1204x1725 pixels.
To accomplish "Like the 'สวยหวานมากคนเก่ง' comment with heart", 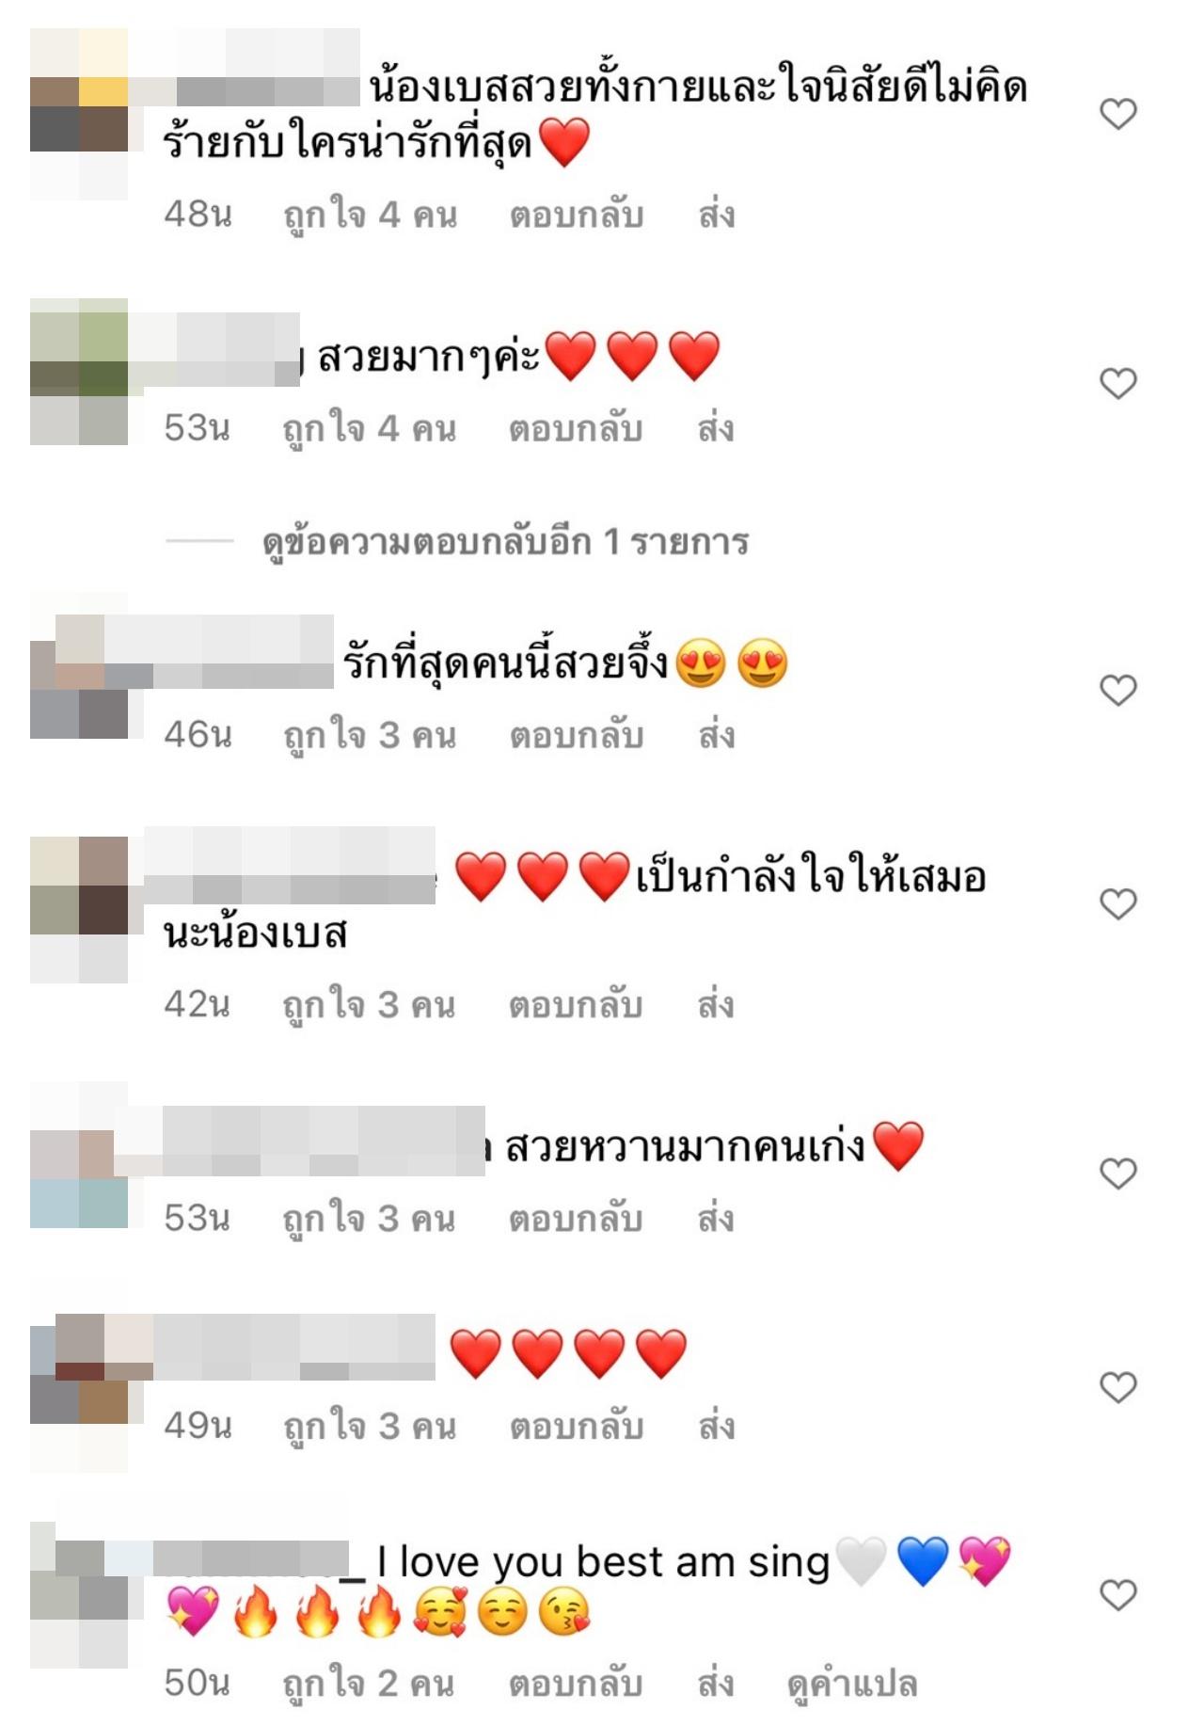I will 1118,1174.
